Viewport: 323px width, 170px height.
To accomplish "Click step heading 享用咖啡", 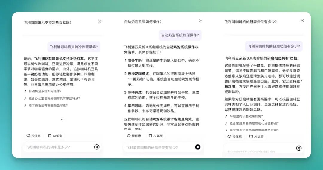I will (x=135, y=106).
